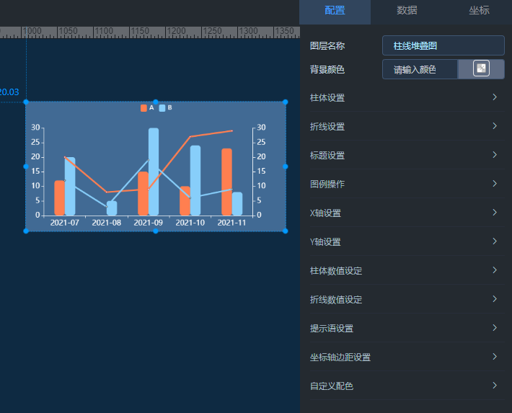Expand the 图例操作 section
The image size is (512, 413).
click(x=404, y=184)
